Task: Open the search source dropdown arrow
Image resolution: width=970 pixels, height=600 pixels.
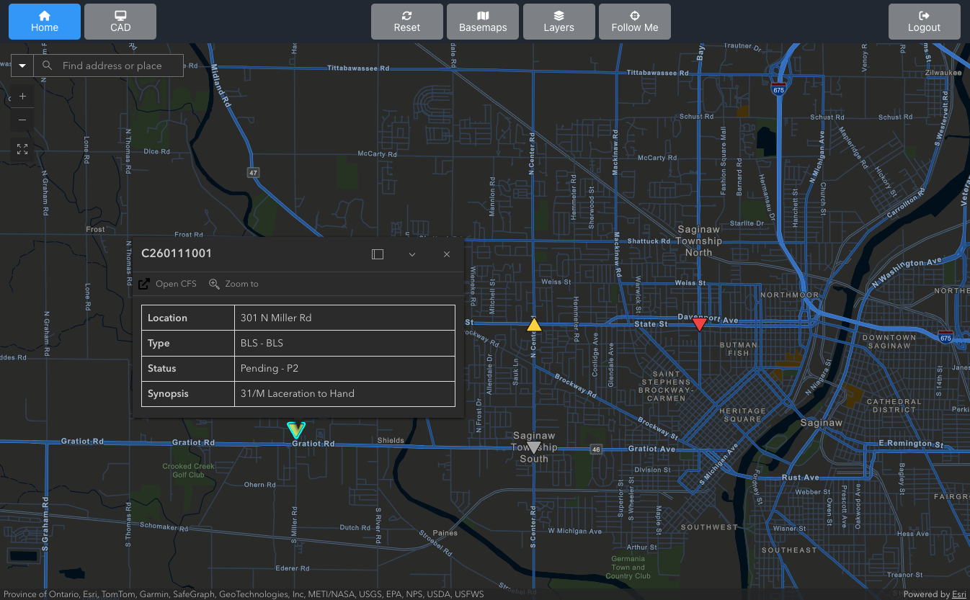Action: click(22, 66)
